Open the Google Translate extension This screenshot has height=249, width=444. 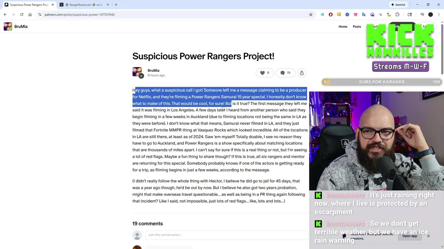point(364,15)
